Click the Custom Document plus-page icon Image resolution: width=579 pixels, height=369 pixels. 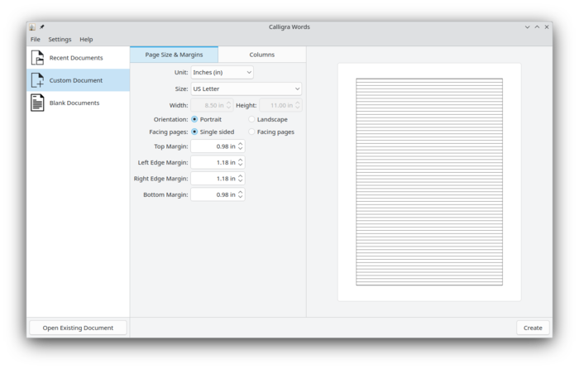pos(37,80)
